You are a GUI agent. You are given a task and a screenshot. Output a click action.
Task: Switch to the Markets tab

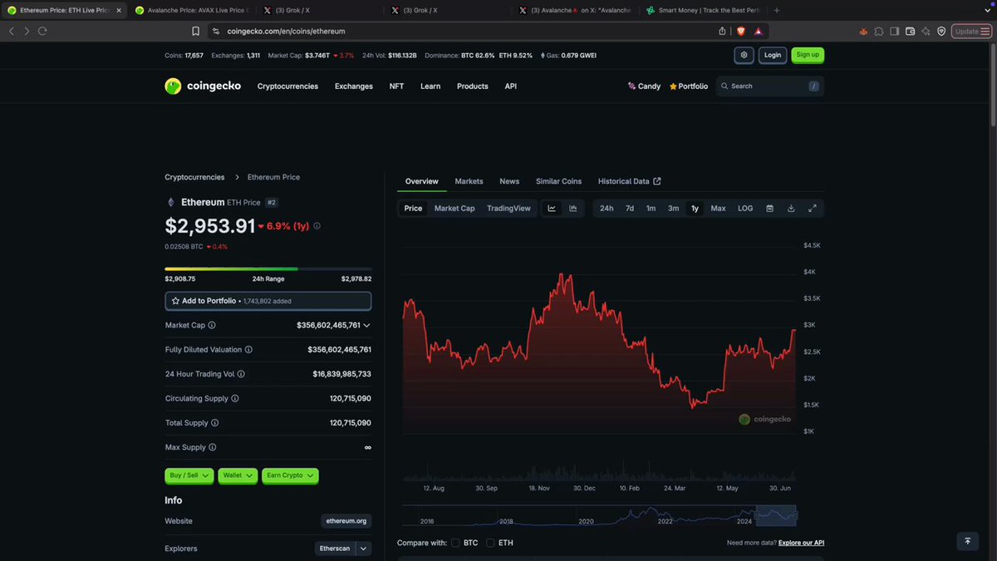(x=469, y=181)
